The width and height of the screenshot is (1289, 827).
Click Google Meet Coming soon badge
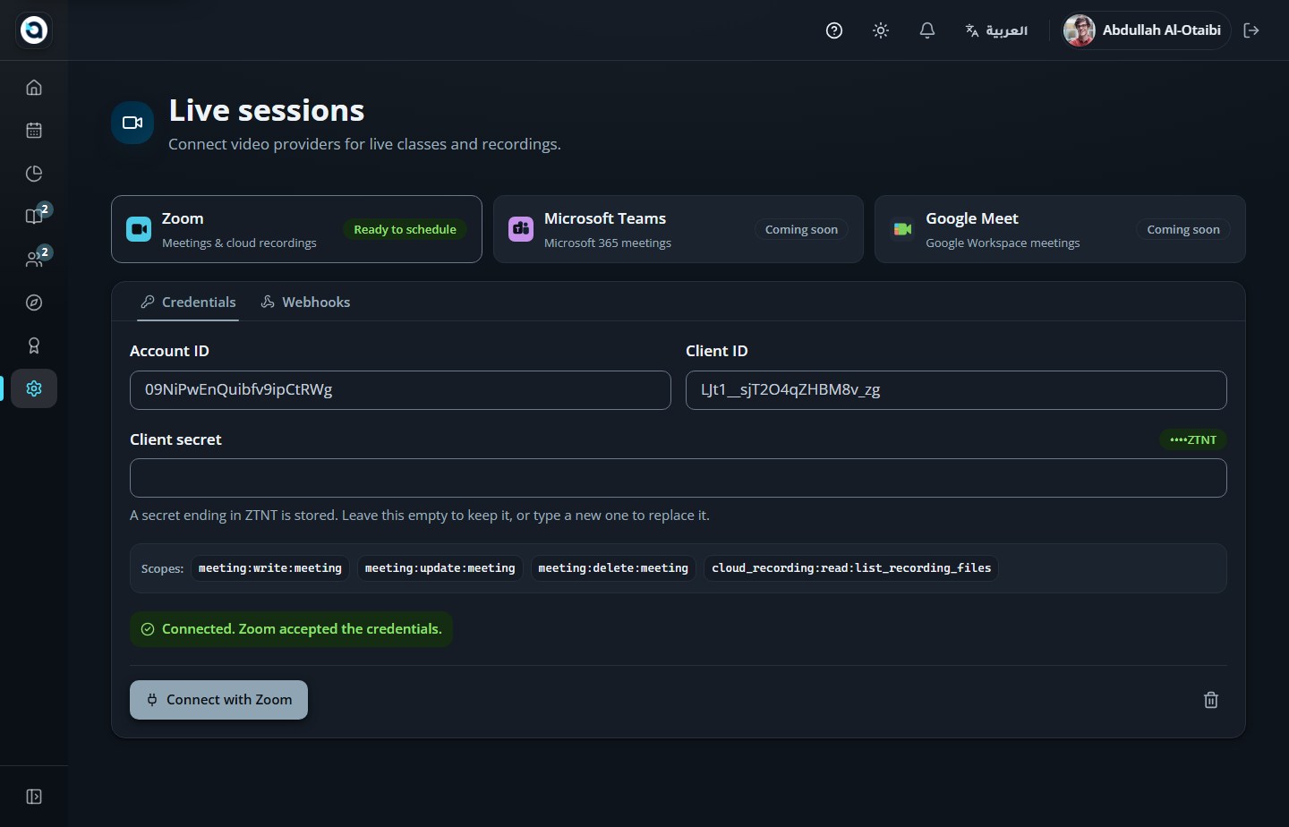[x=1183, y=229]
